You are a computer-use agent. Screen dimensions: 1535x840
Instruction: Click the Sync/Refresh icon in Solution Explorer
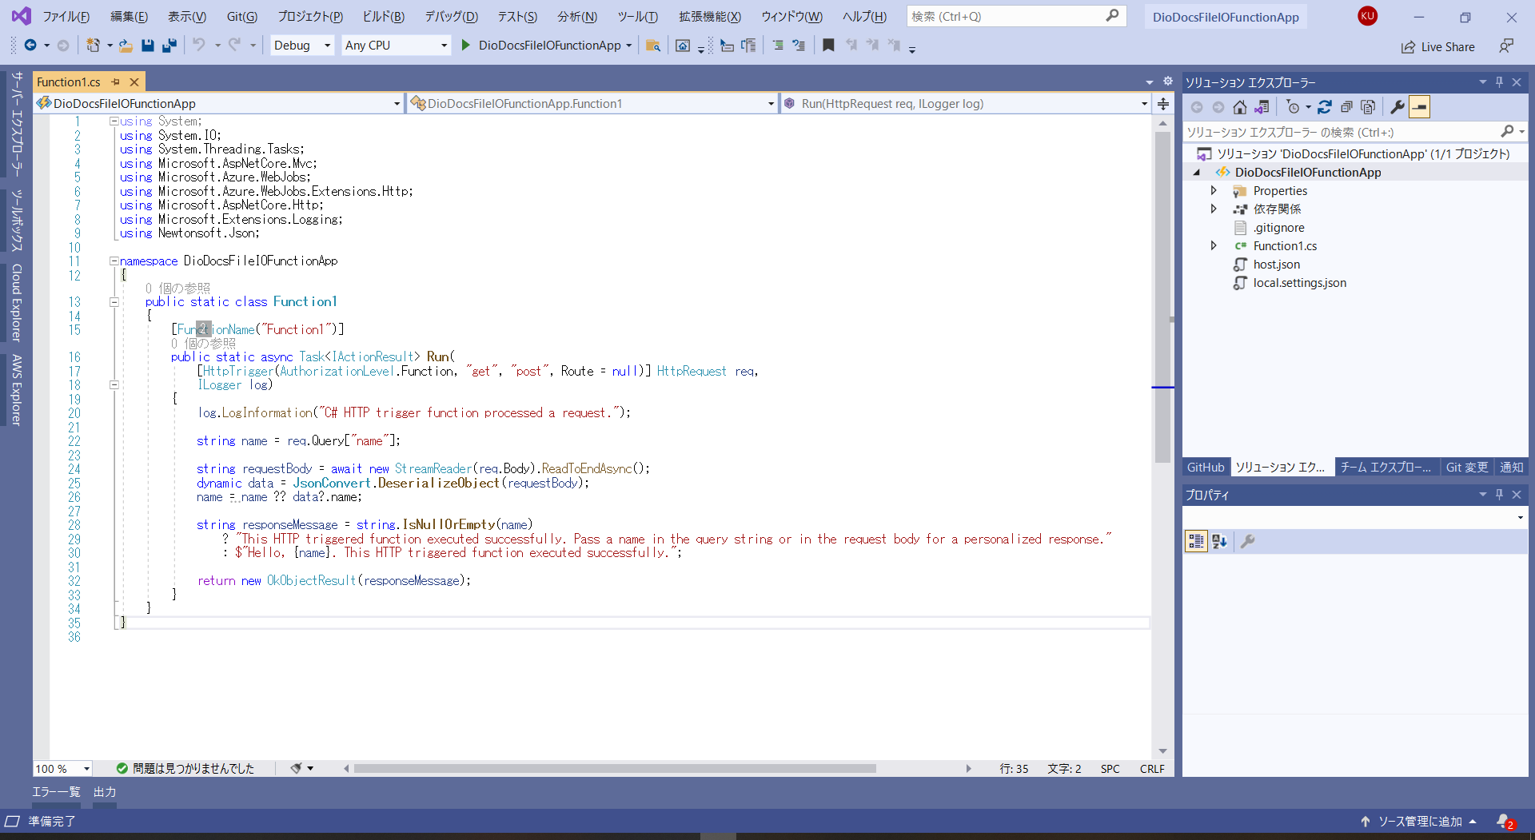(1325, 107)
